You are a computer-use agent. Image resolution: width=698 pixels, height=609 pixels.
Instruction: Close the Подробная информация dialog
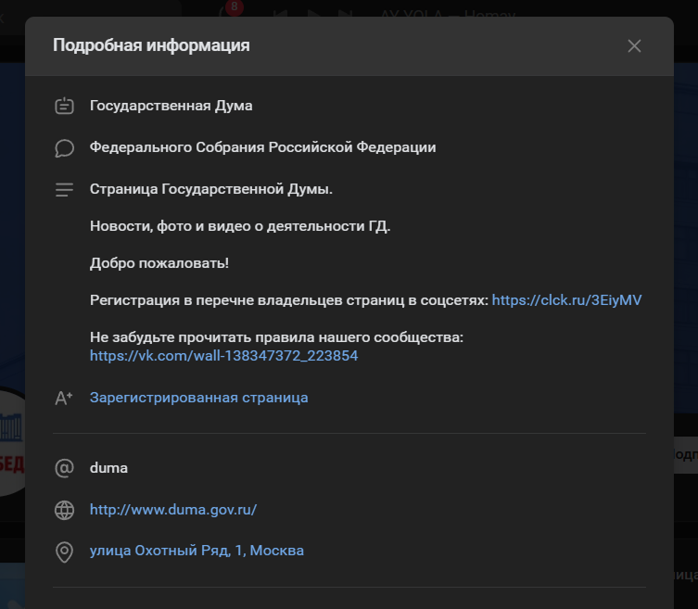tap(634, 46)
